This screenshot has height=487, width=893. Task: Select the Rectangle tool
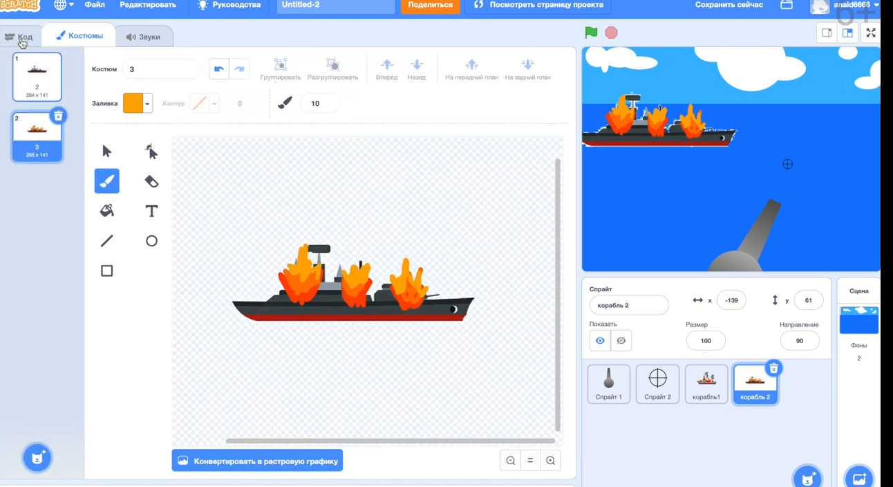[106, 270]
